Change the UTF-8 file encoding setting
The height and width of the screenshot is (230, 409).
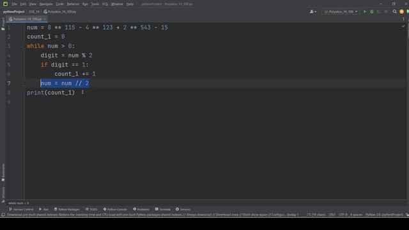pyautogui.click(x=343, y=215)
